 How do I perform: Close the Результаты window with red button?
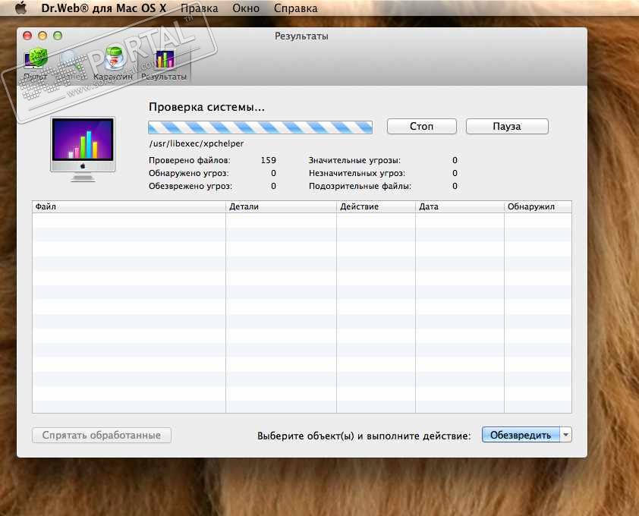point(27,36)
